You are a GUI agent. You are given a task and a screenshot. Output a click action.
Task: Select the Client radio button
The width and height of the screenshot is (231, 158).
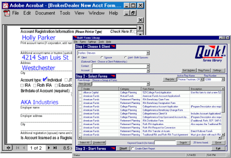pos(79,57)
